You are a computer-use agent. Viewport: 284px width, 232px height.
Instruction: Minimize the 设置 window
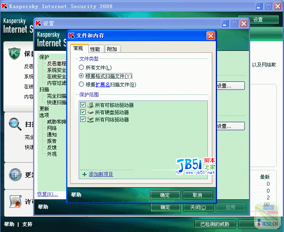click(225, 24)
